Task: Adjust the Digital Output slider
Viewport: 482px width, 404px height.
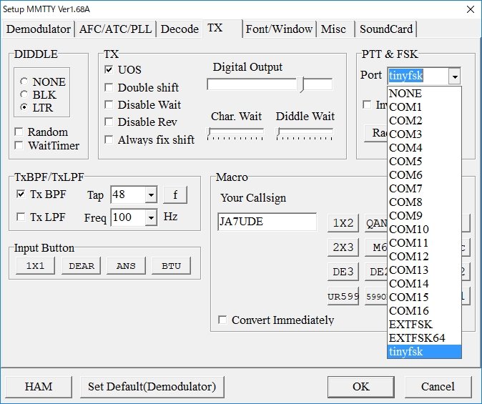Action: tap(270, 84)
